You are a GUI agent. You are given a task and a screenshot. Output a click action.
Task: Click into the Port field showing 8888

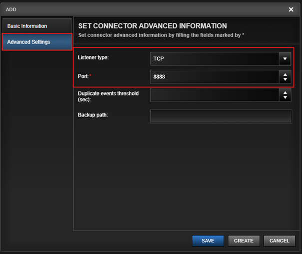(x=215, y=76)
